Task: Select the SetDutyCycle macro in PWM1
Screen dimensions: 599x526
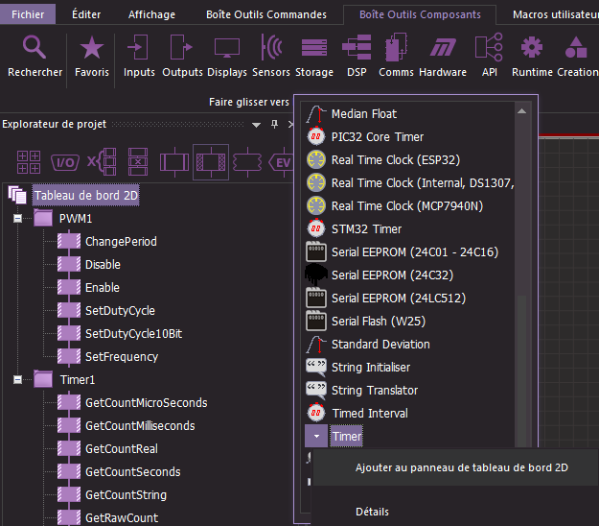Action: pyautogui.click(x=120, y=310)
